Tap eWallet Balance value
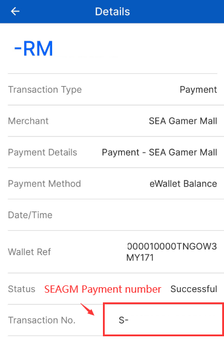Screen dimensions: 224x346 tap(183, 184)
